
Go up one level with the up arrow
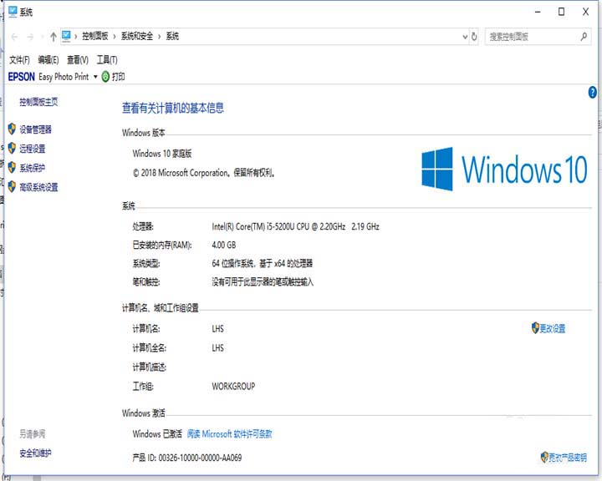[54, 37]
